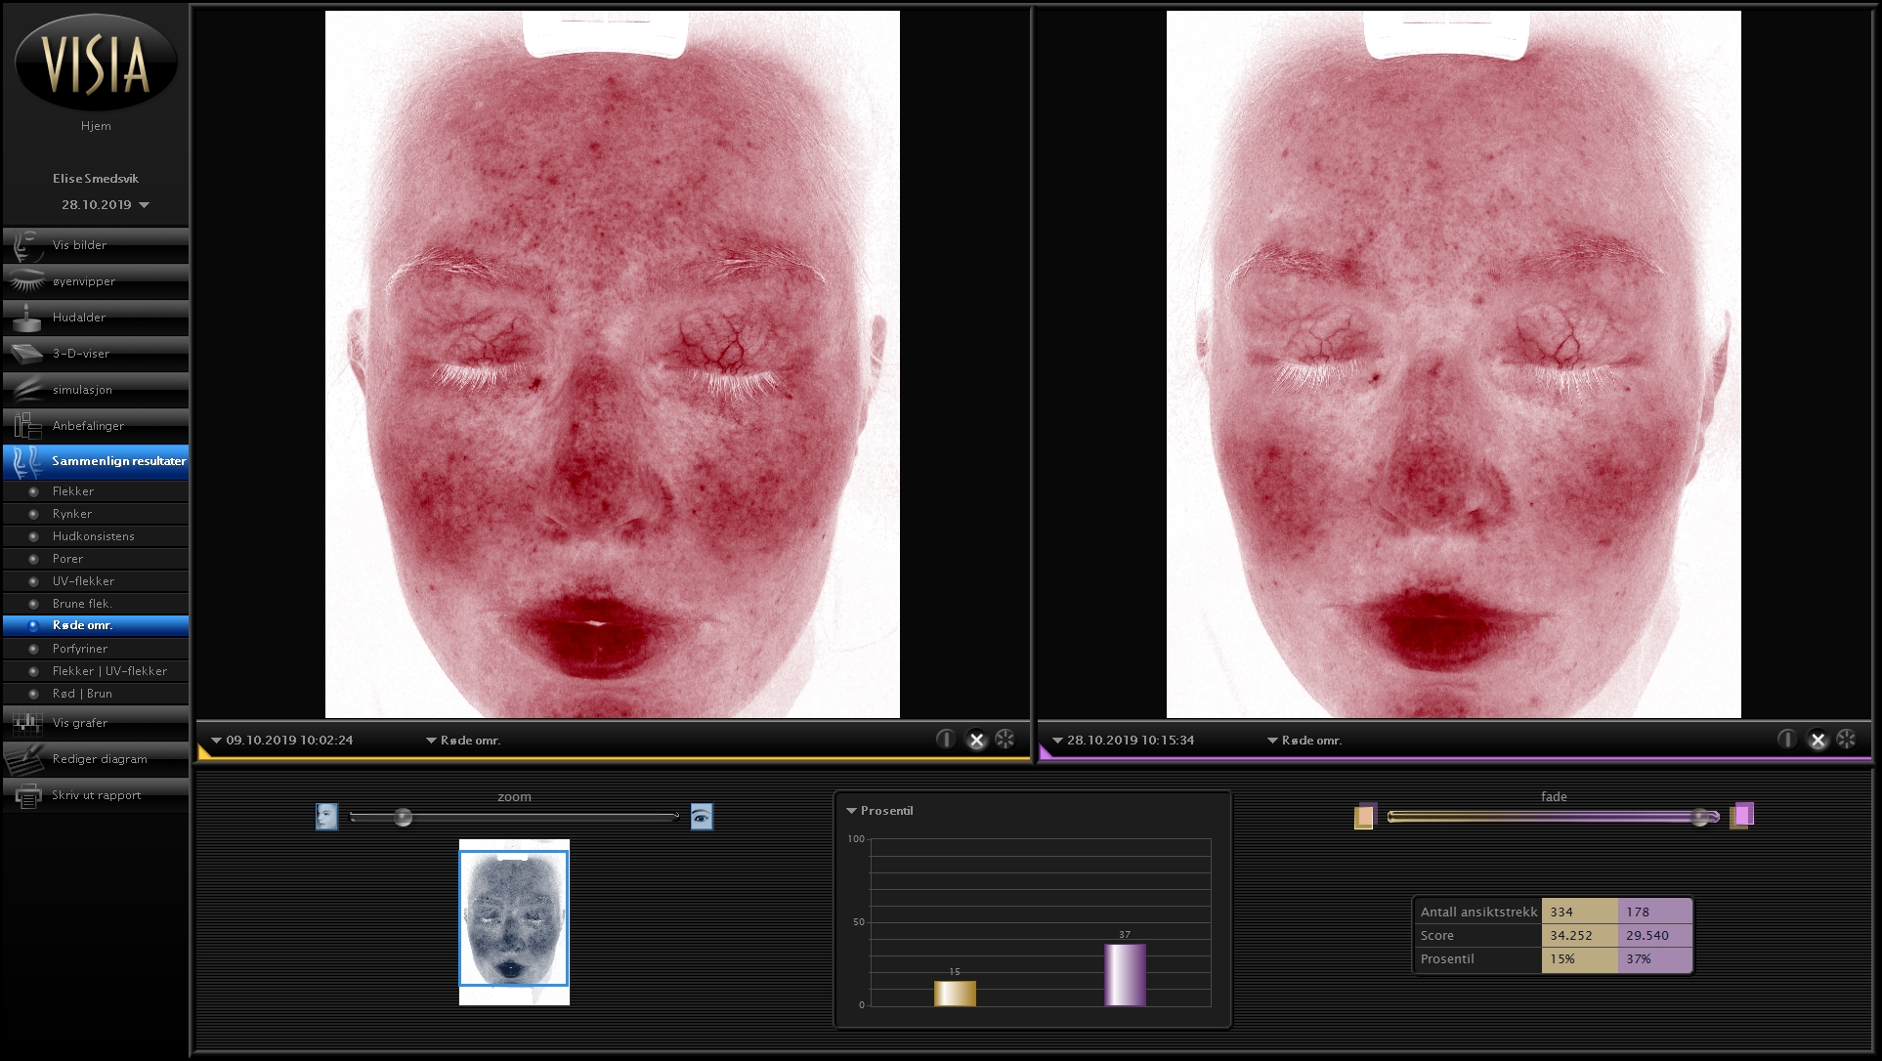Click the zoom-in eye icon

coord(702,817)
